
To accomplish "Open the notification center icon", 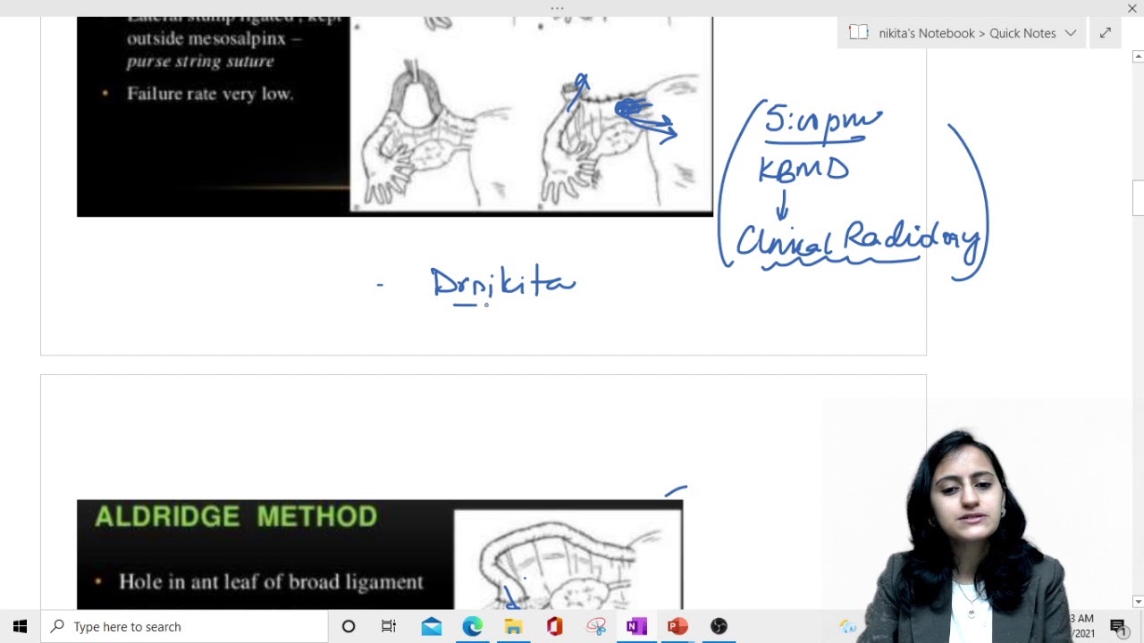I will tap(1118, 626).
